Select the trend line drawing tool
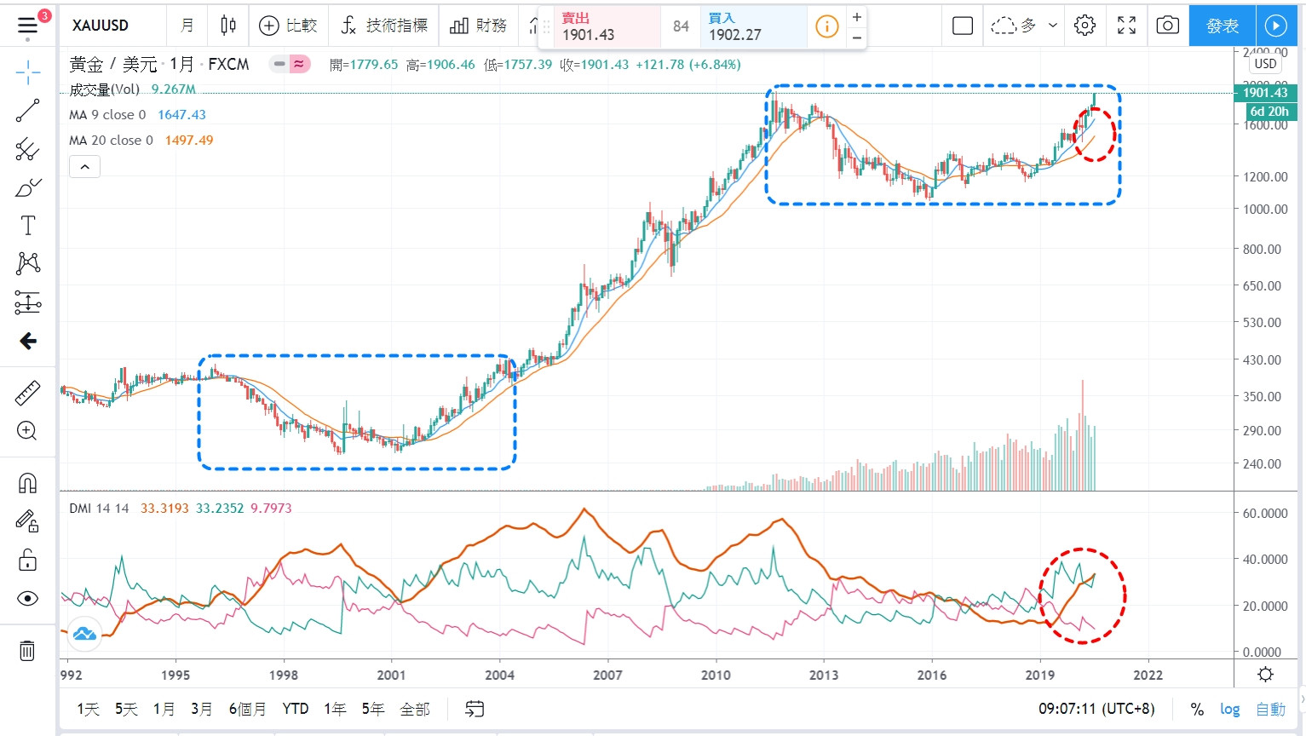This screenshot has width=1306, height=736. (27, 111)
